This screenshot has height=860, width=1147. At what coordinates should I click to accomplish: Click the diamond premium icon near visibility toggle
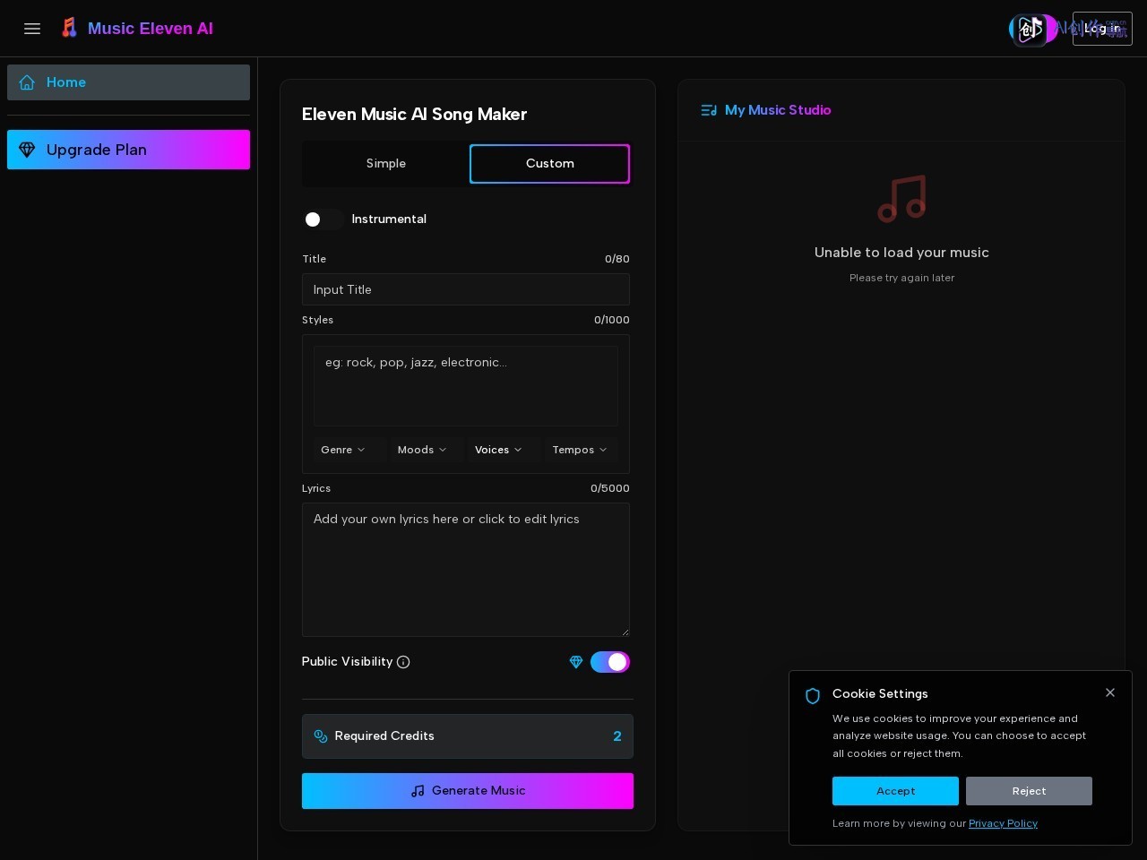coord(576,662)
